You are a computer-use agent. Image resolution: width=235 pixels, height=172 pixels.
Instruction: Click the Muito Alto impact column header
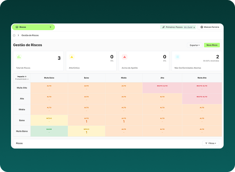point(202,78)
